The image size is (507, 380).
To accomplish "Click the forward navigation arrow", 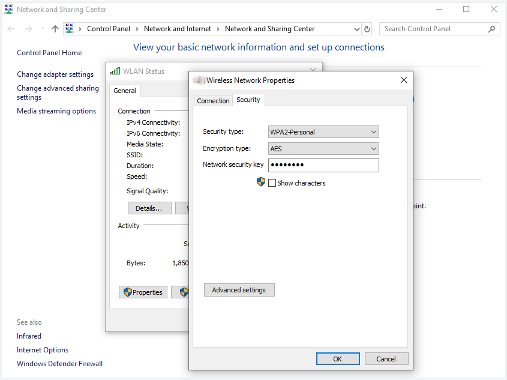I will [28, 29].
